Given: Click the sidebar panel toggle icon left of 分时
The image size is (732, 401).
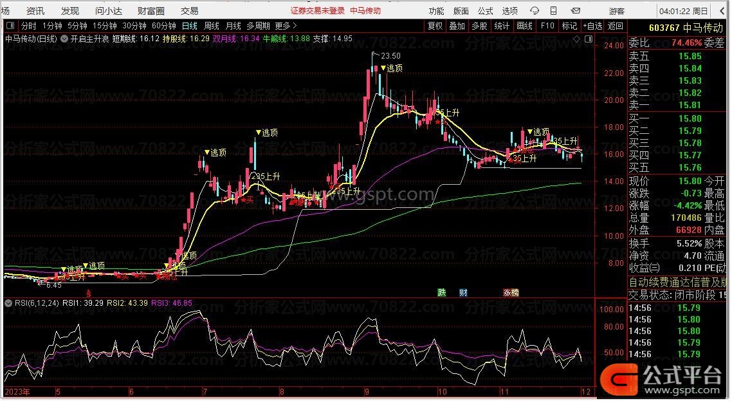Looking at the screenshot, I should point(10,26).
